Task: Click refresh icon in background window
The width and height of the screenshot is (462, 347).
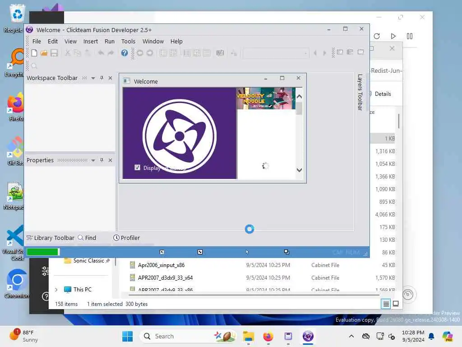Action: coord(377,36)
